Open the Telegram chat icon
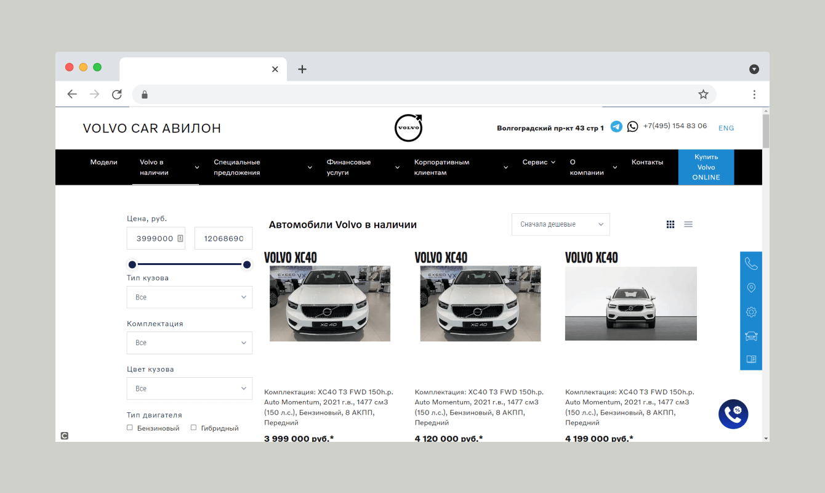The width and height of the screenshot is (825, 493). [x=616, y=126]
